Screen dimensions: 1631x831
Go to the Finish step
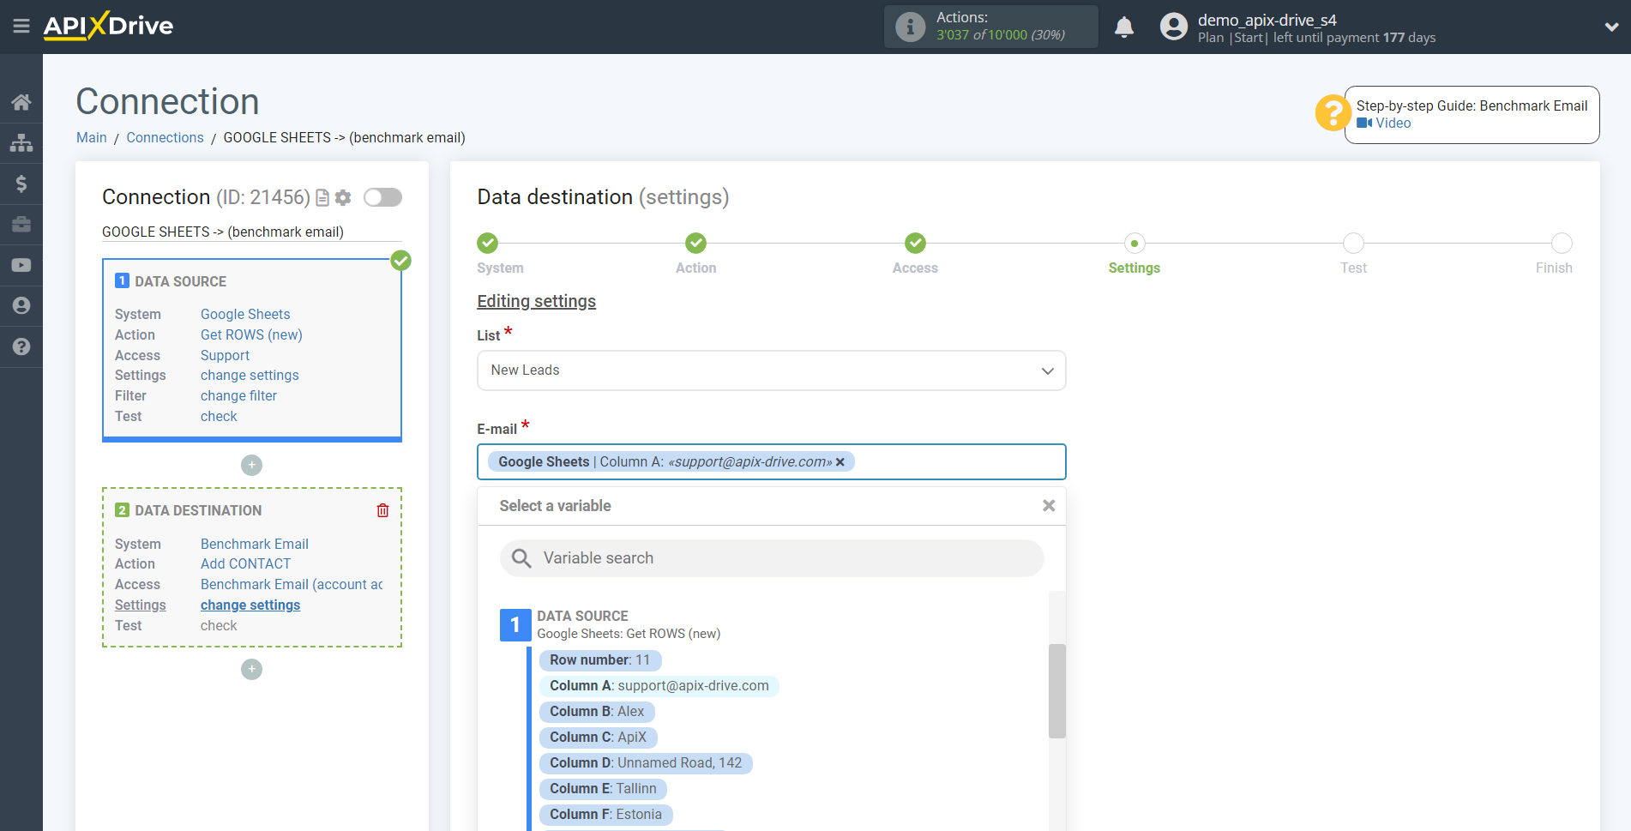tap(1562, 244)
